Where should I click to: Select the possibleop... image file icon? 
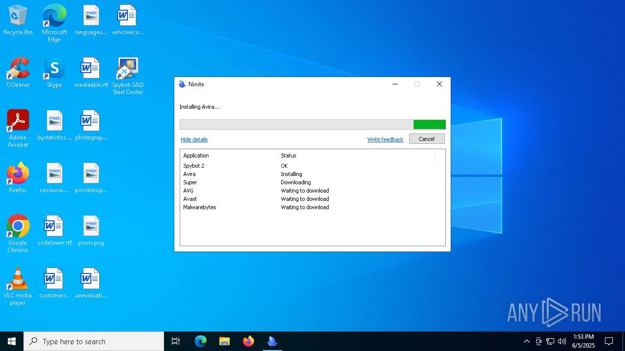91,178
